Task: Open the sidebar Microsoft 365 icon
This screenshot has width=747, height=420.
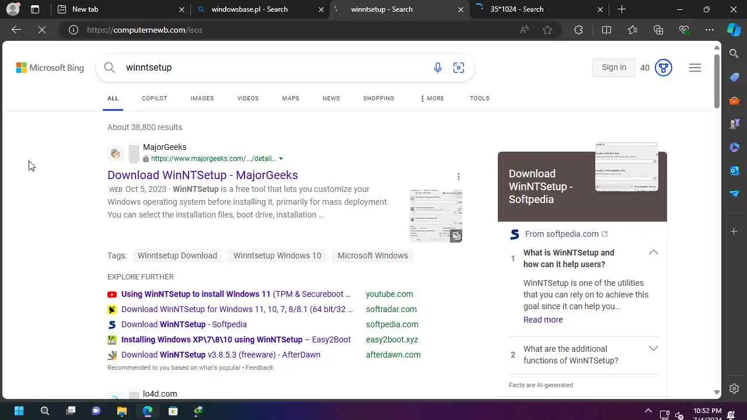Action: (x=734, y=147)
